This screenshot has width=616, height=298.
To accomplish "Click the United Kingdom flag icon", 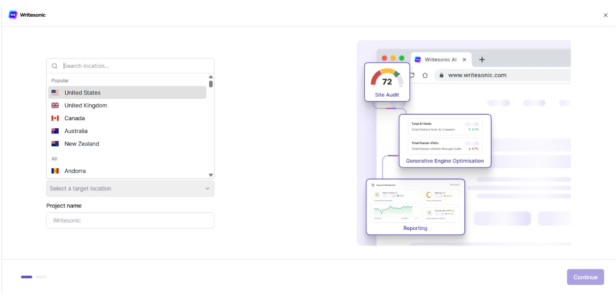I will click(55, 105).
